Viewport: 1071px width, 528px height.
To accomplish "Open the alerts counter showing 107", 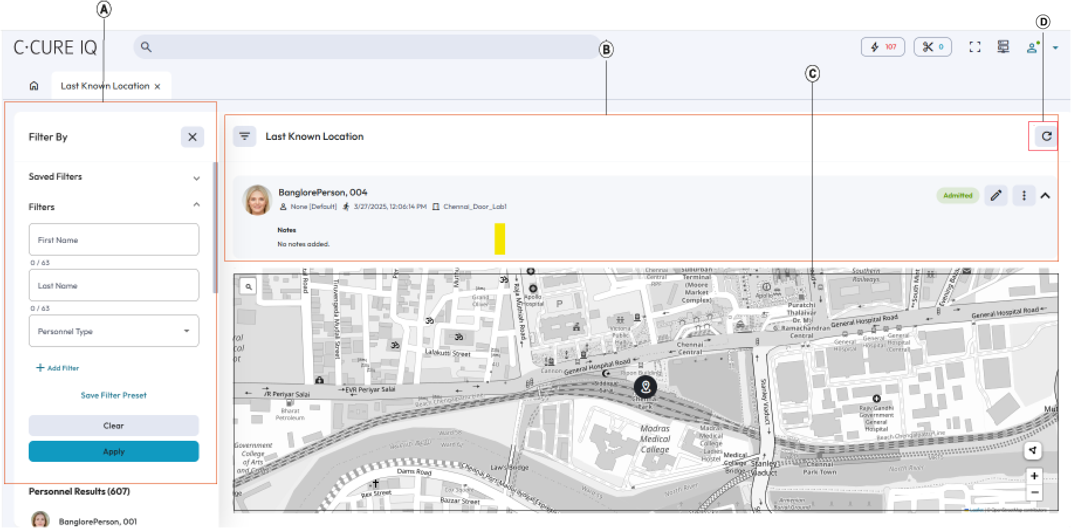I will point(883,47).
